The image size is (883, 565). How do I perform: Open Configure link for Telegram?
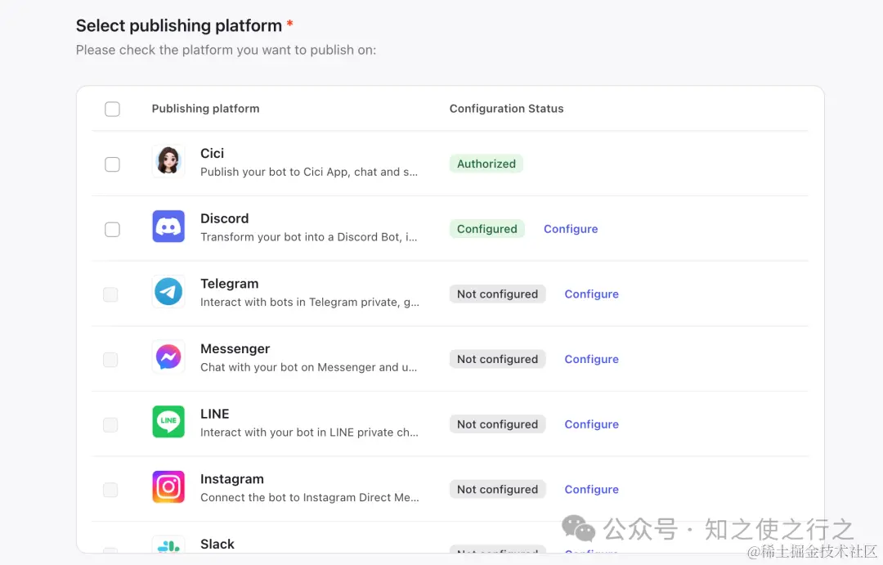coord(591,294)
